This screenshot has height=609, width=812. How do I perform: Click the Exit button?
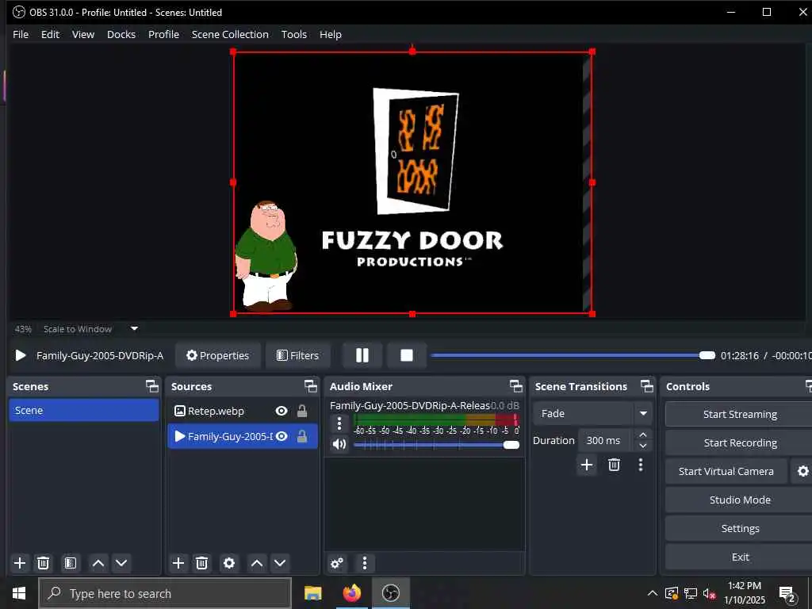point(740,557)
